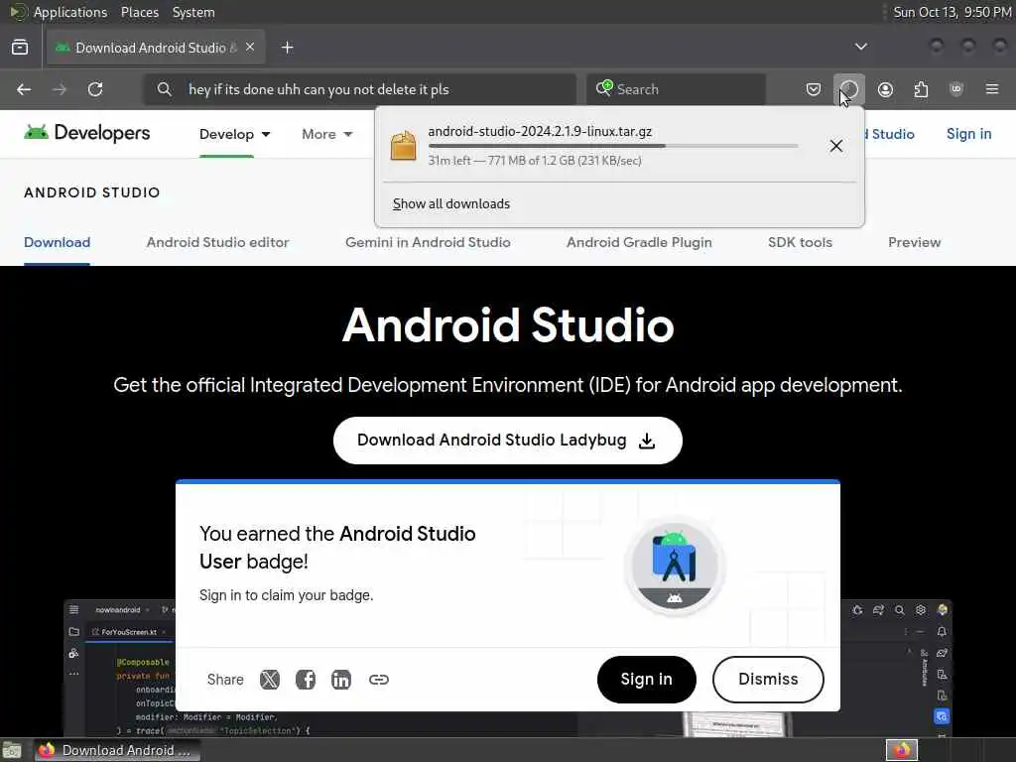Toggle the Downloads toolbar button
The width and height of the screenshot is (1016, 762).
point(849,89)
